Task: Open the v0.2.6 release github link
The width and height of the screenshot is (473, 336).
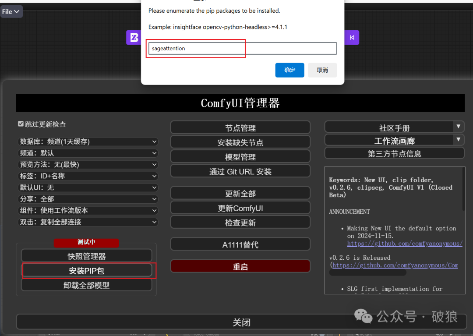Action: coord(395,265)
